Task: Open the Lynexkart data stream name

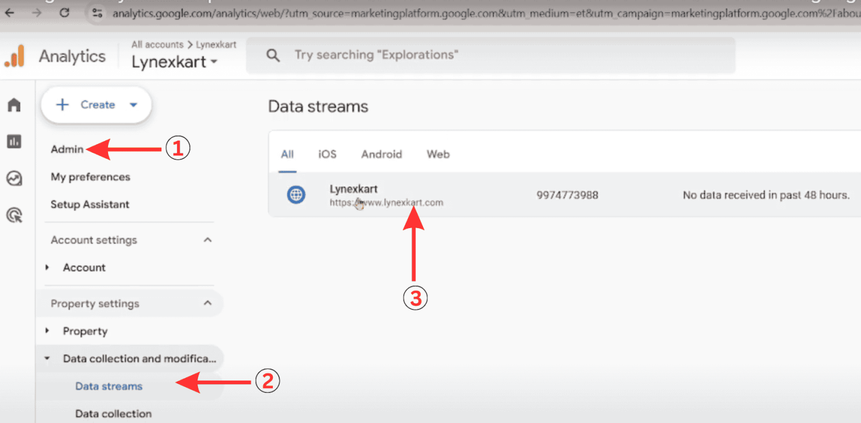Action: 354,189
